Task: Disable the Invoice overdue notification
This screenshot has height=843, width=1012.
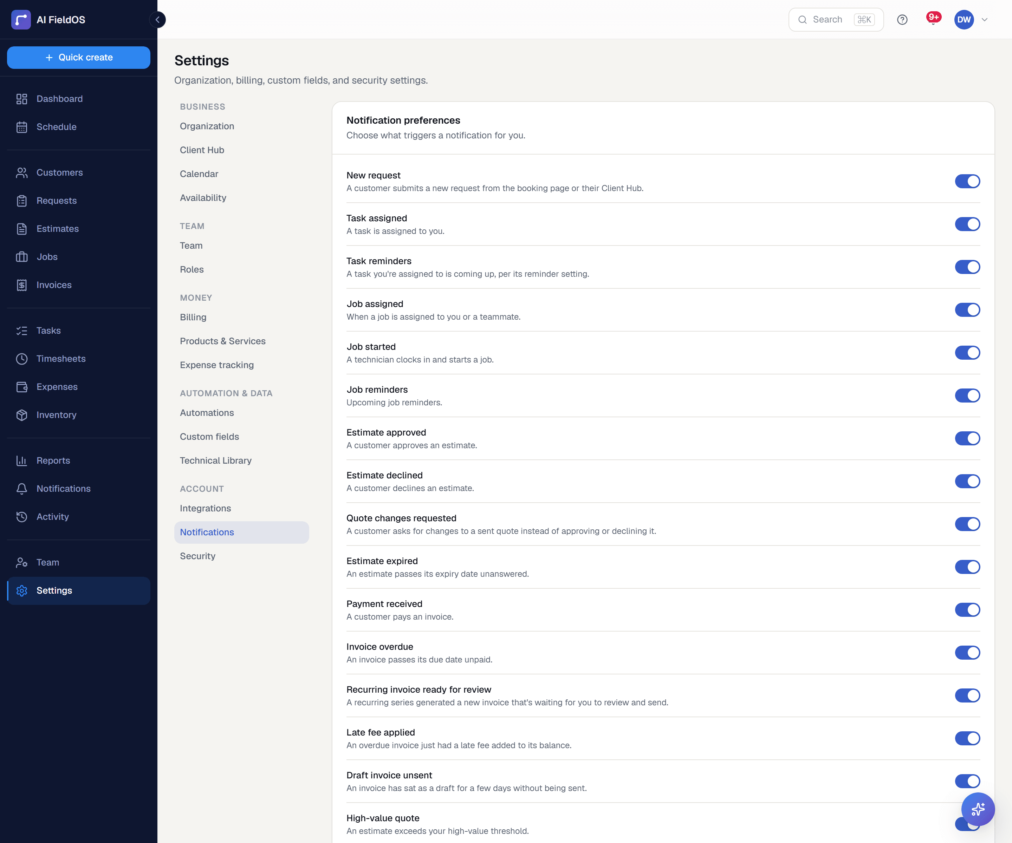Action: tap(967, 653)
